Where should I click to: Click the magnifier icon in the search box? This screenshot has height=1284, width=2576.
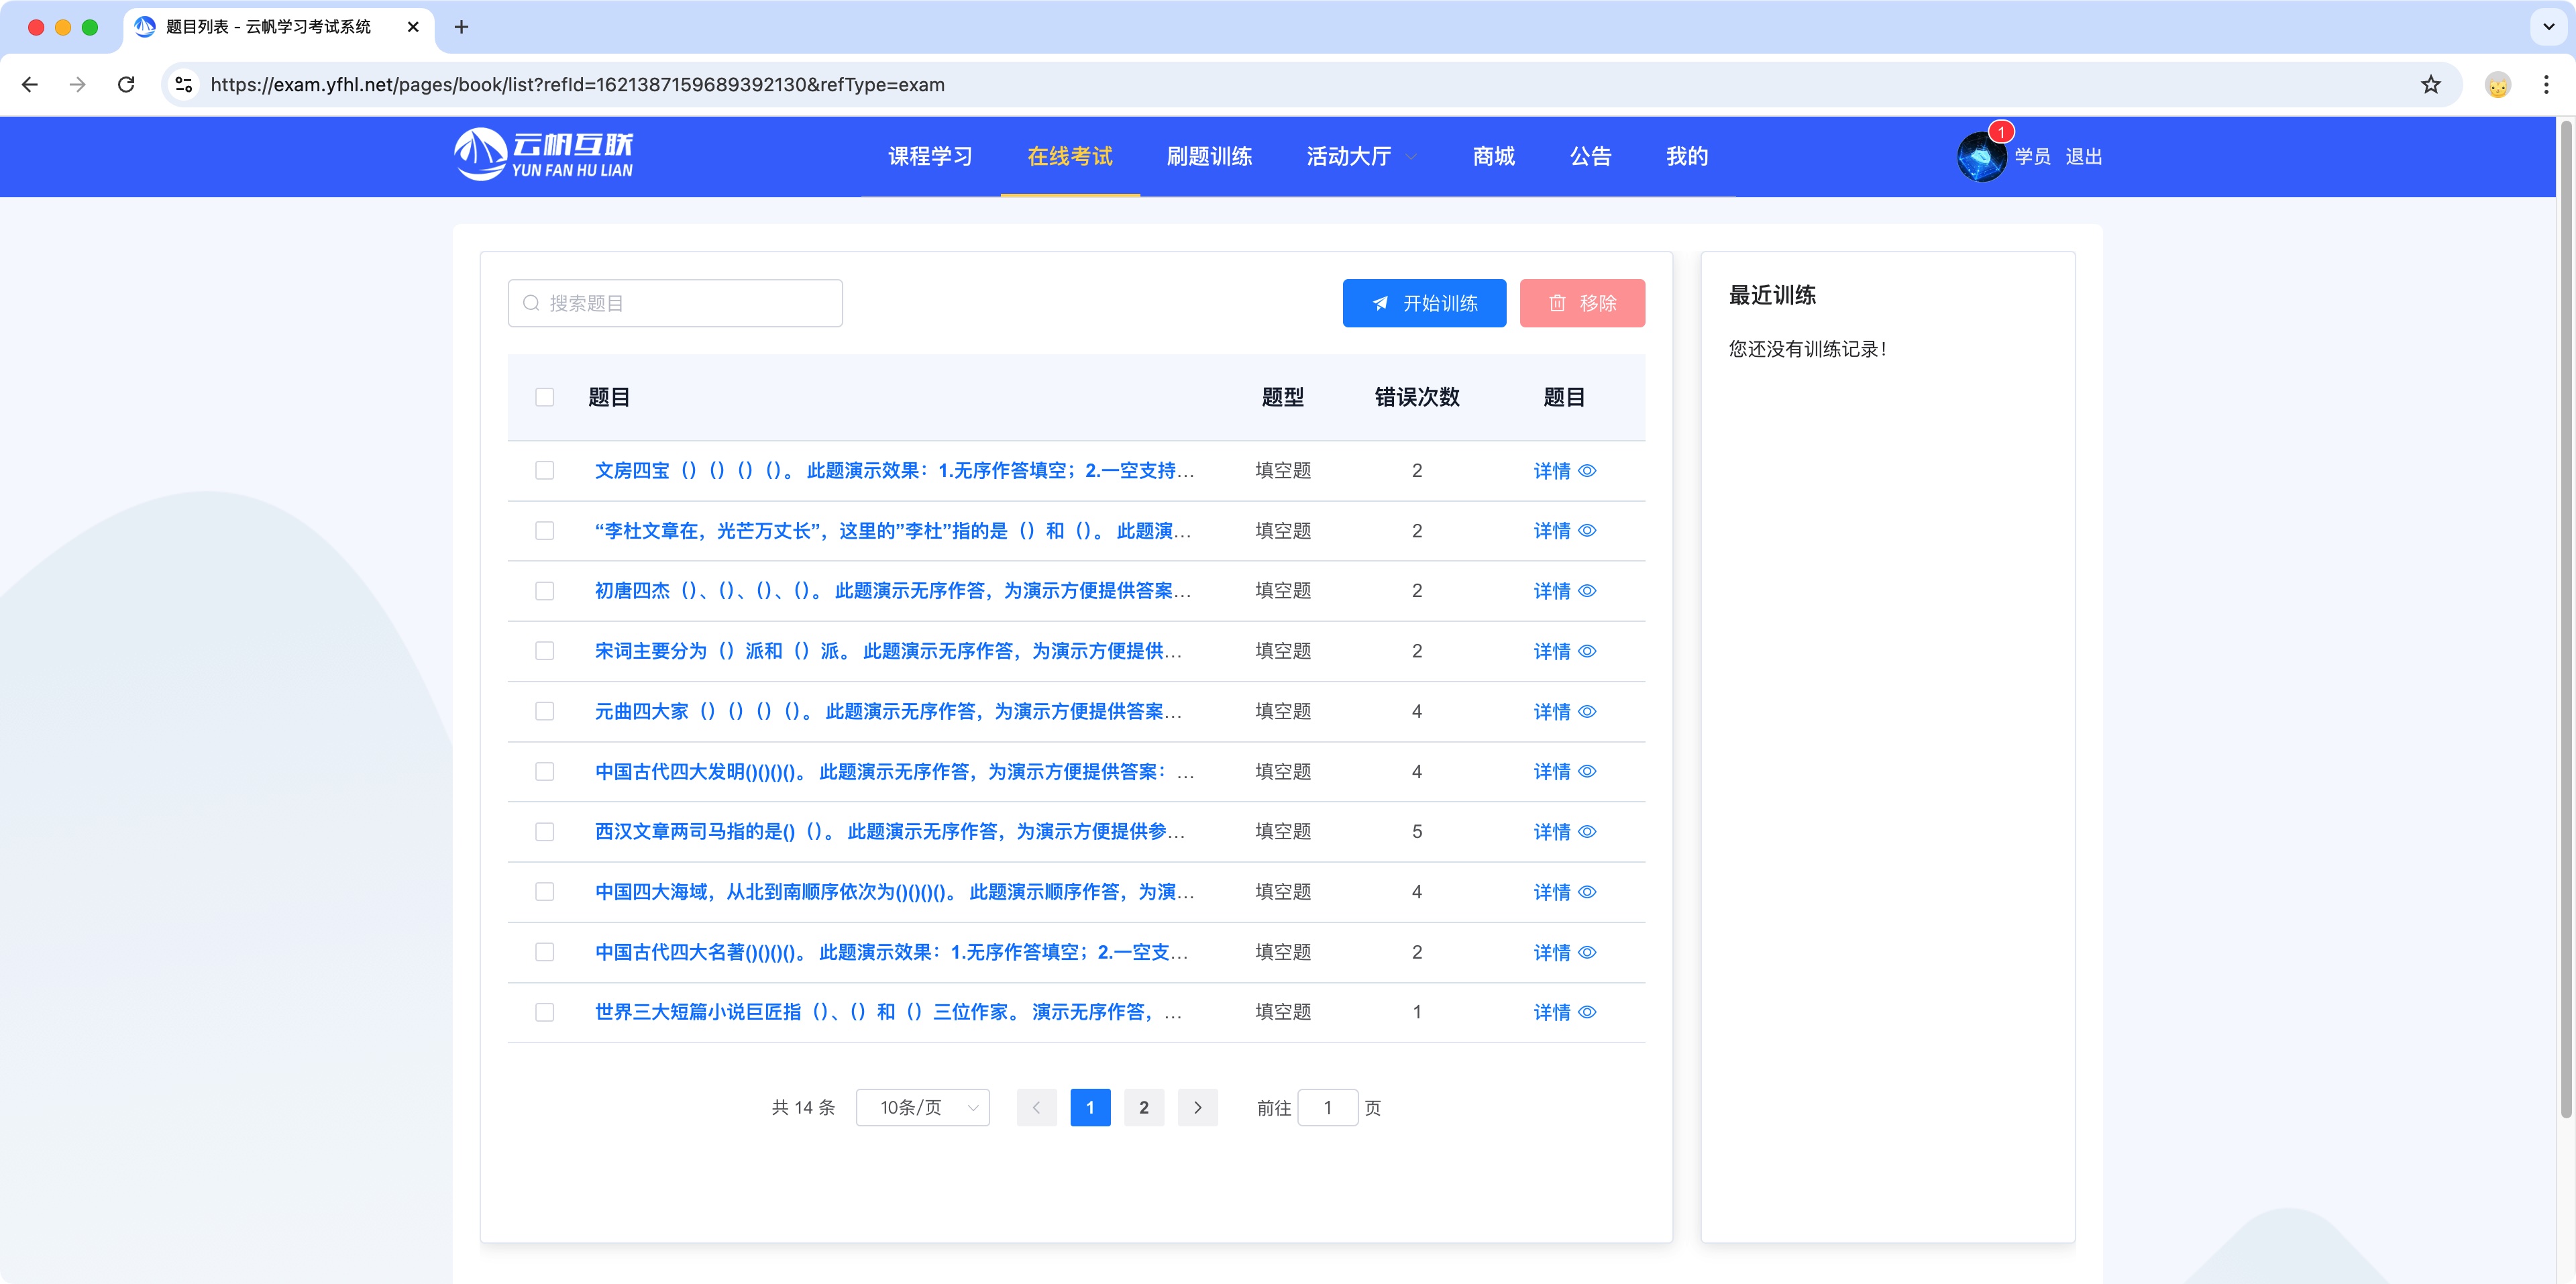[x=531, y=303]
